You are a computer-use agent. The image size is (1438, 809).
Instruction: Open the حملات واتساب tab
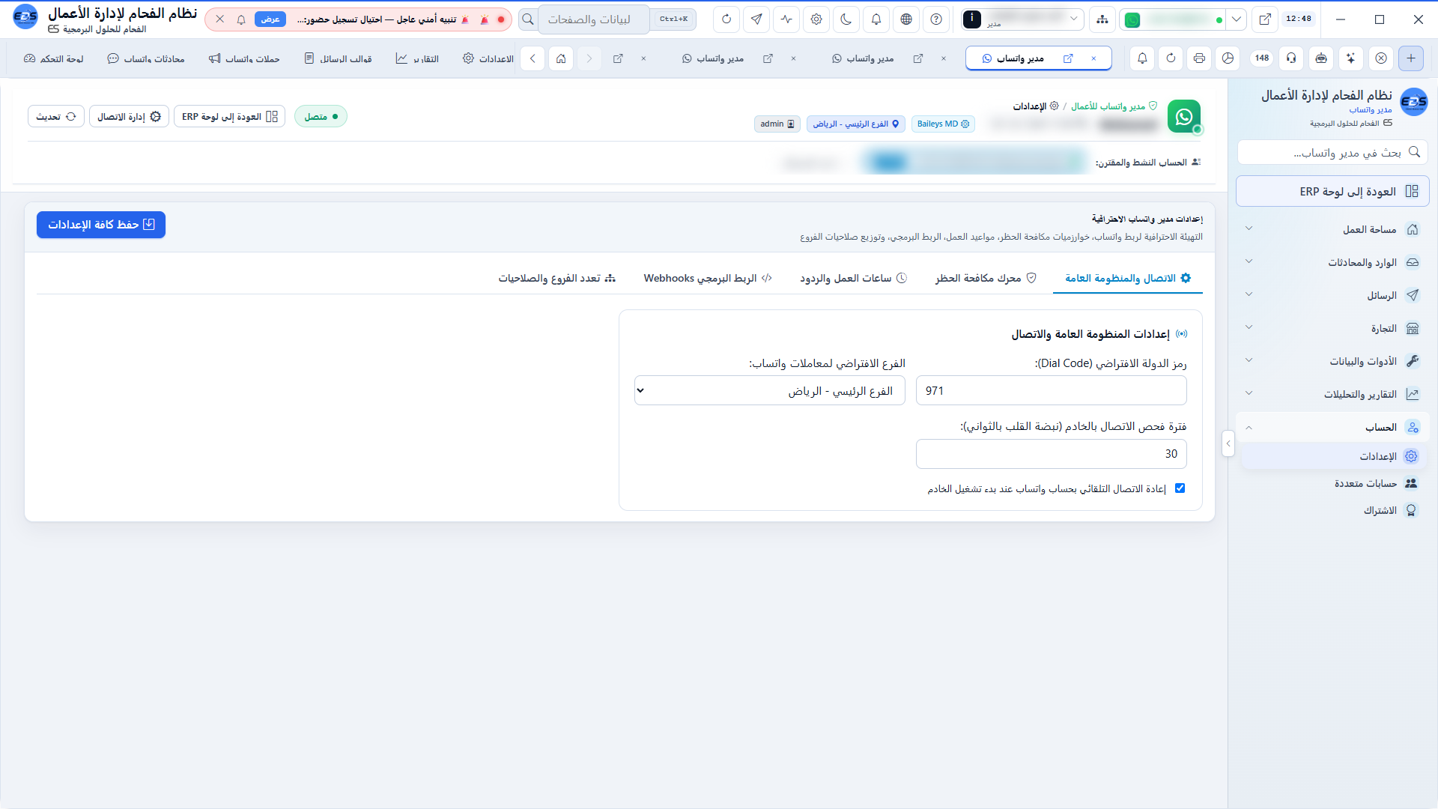[244, 58]
